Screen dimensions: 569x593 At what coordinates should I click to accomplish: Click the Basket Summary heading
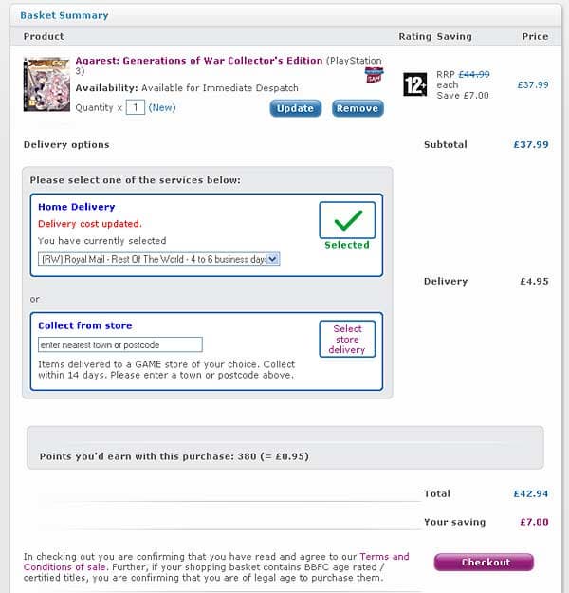tap(64, 15)
